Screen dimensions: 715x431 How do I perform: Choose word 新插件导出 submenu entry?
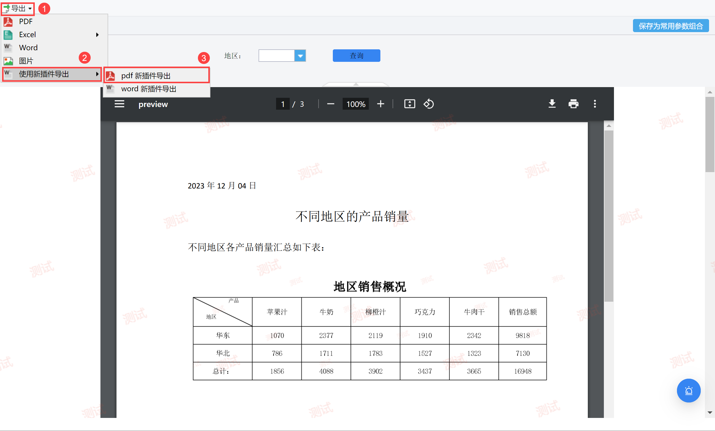[149, 89]
